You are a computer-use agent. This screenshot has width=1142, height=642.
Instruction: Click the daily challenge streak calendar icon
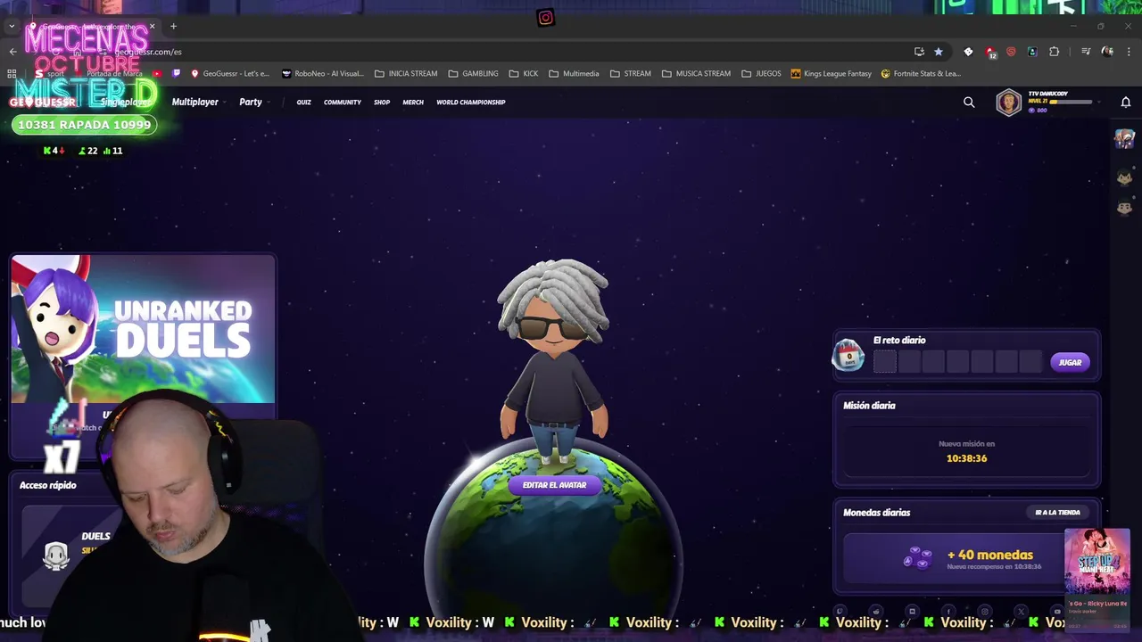point(848,355)
